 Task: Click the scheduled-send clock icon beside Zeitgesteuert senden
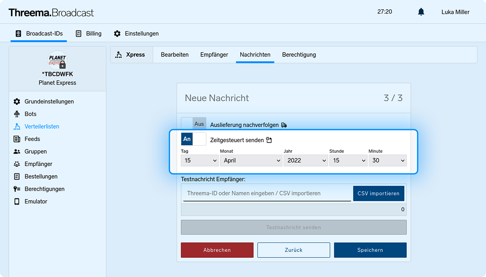pyautogui.click(x=269, y=140)
